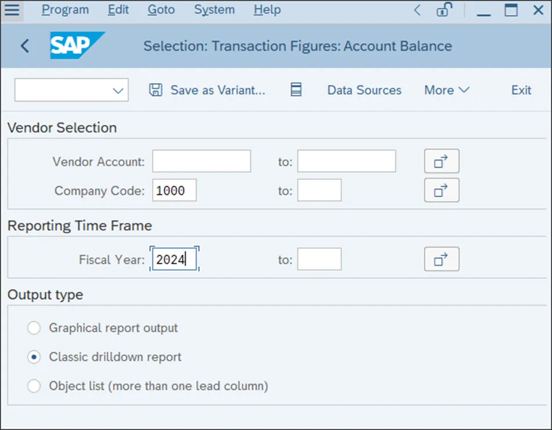Screen dimensions: 552x430
Task: Click the Vendor Account input field
Action: pyautogui.click(x=201, y=161)
